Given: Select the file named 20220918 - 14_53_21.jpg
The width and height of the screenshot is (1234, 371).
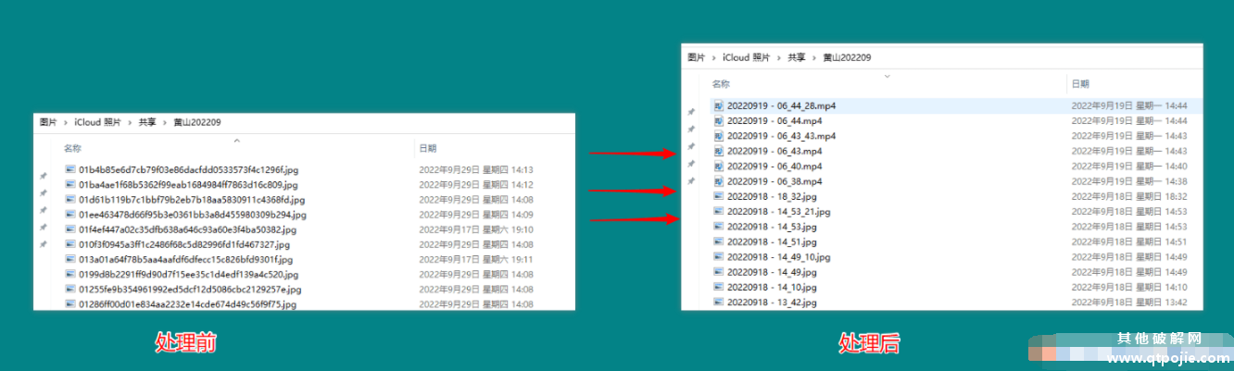Looking at the screenshot, I should [778, 212].
